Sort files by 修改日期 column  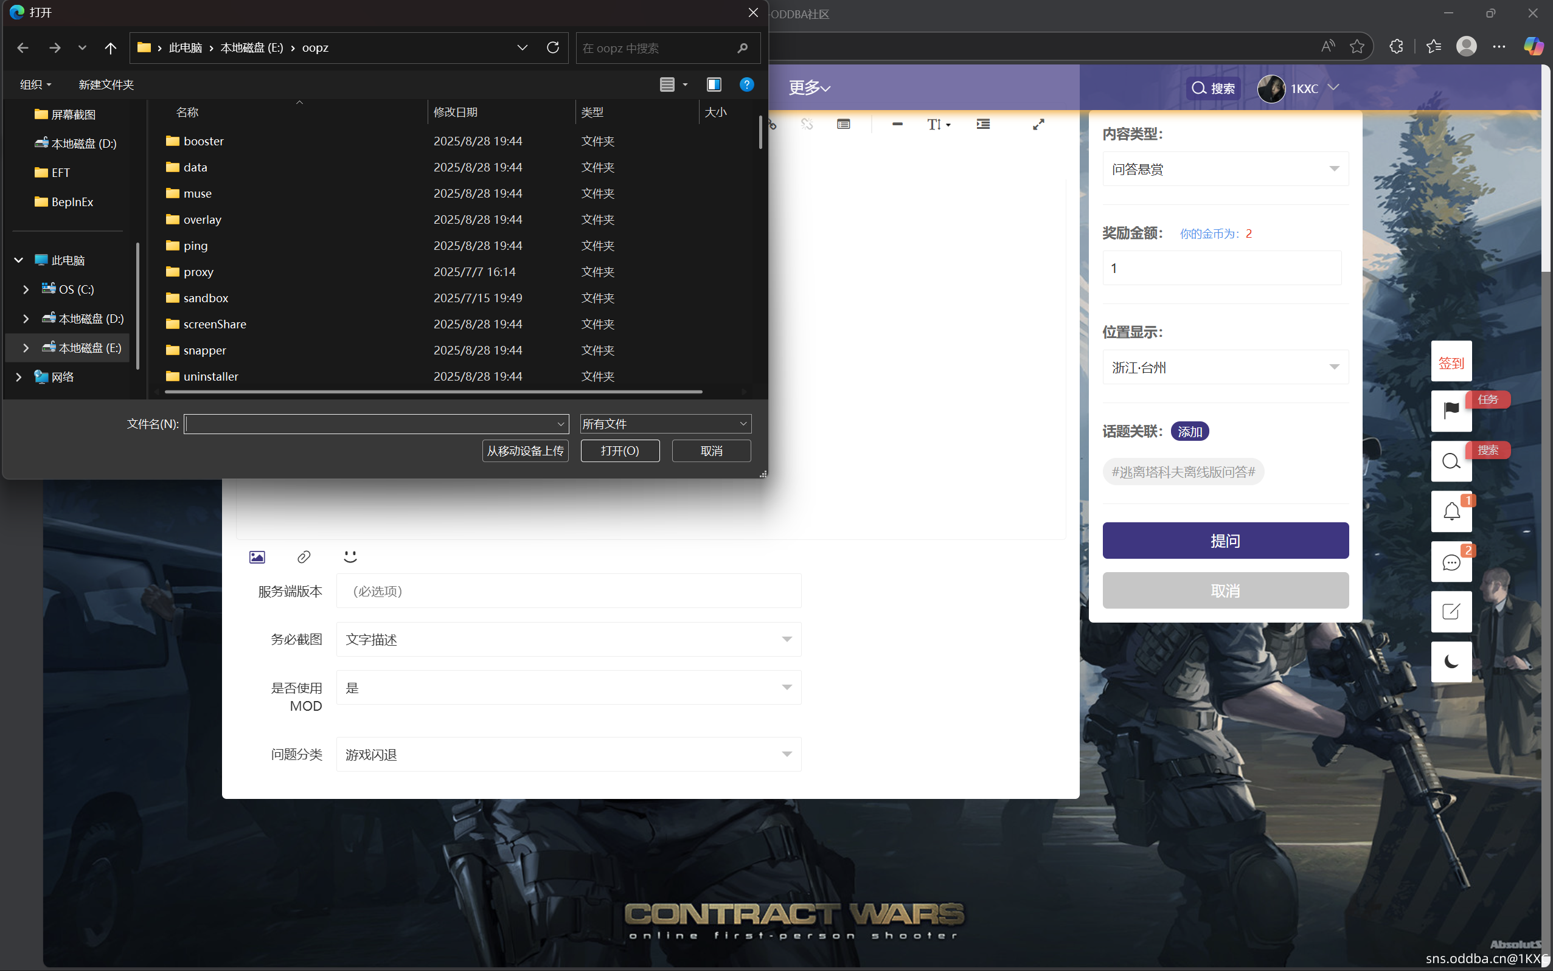pyautogui.click(x=456, y=112)
